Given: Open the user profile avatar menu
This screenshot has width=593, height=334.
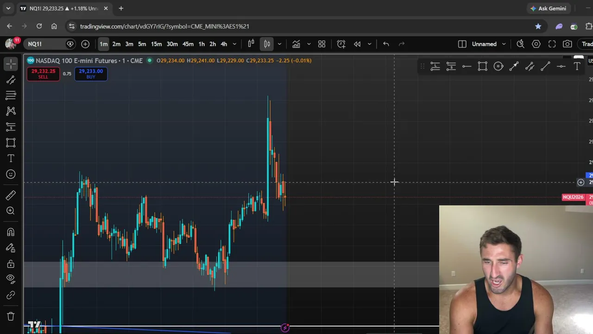Looking at the screenshot, I should point(11,44).
